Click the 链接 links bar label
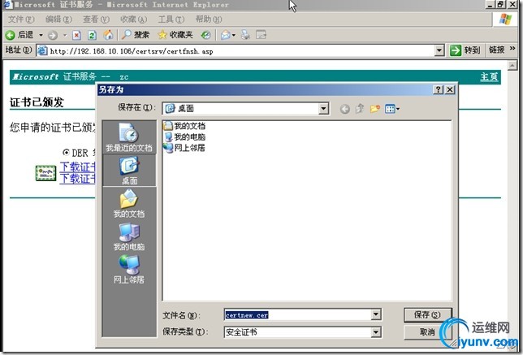This screenshot has height=355, width=523. [496, 50]
